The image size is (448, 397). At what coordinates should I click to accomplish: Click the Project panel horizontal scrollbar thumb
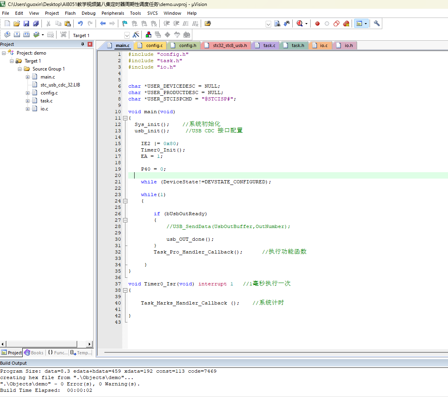tap(41, 344)
